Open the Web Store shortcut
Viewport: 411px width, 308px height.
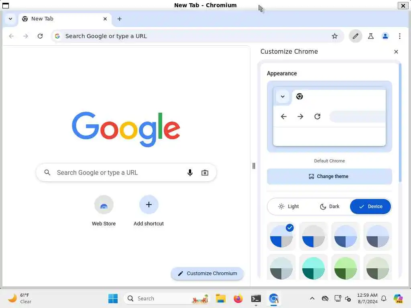point(104,211)
